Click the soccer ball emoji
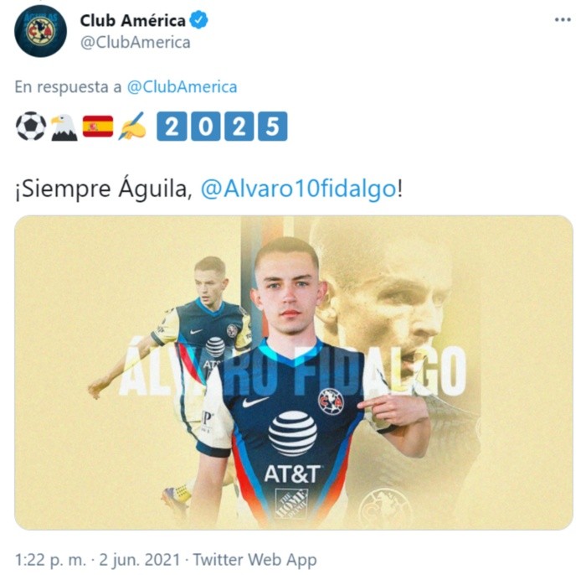This screenshot has height=575, width=586. tap(31, 127)
